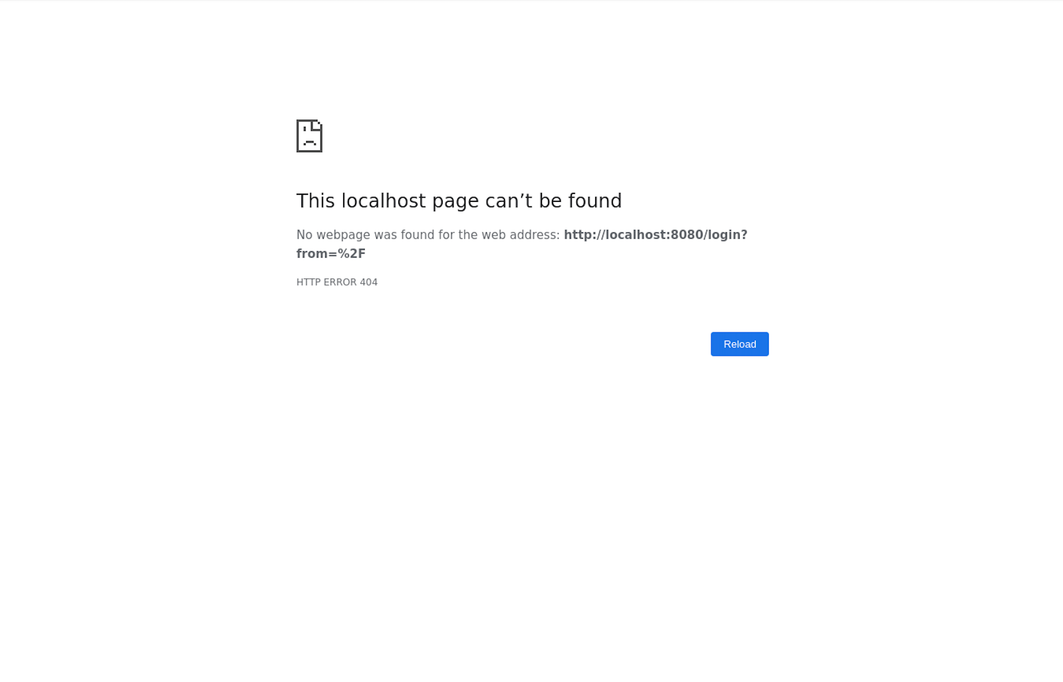Select the word "This" in the heading
The height and width of the screenshot is (682, 1063).
point(316,201)
